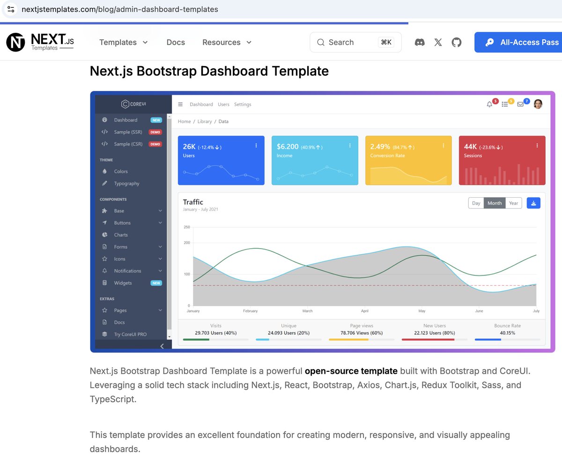
Task: Open the Income card three-dot menu
Action: pos(350,146)
